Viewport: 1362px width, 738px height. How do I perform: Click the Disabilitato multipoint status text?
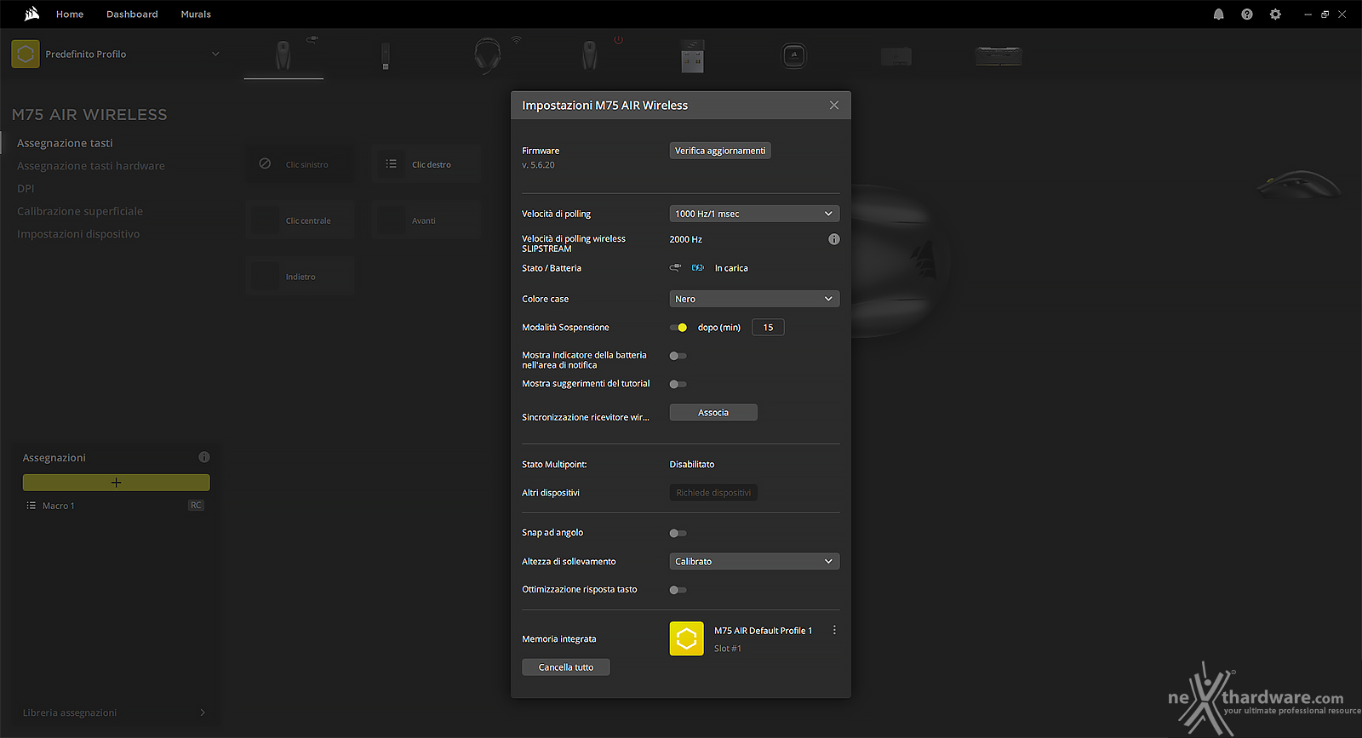692,465
